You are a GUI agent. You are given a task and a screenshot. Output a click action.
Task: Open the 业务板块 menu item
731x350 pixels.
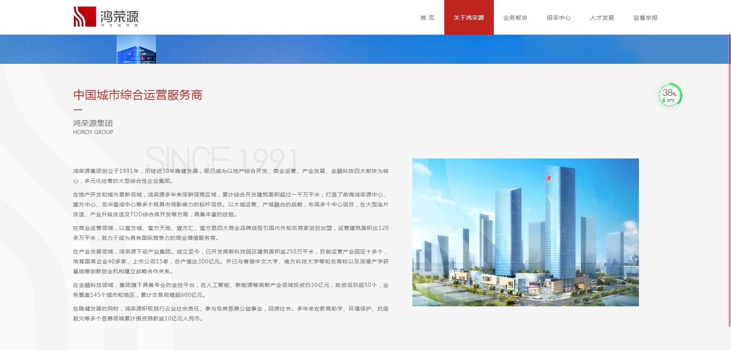pos(515,17)
